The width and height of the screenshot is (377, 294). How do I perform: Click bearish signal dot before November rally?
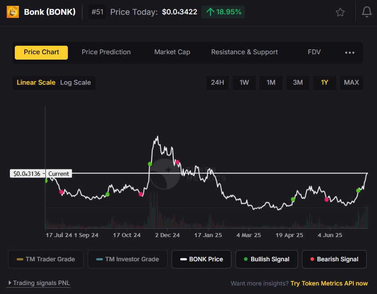(x=141, y=194)
